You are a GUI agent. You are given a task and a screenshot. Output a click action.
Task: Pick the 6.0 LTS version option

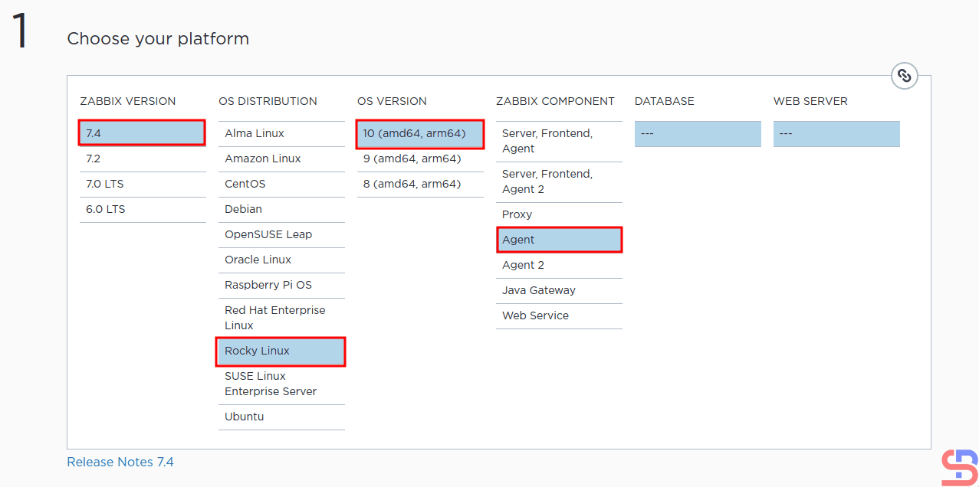(x=142, y=209)
